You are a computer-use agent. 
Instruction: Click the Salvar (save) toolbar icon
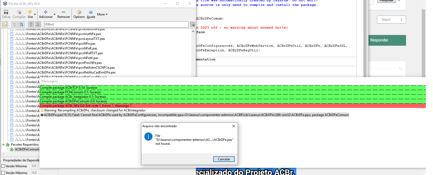click(x=6, y=12)
